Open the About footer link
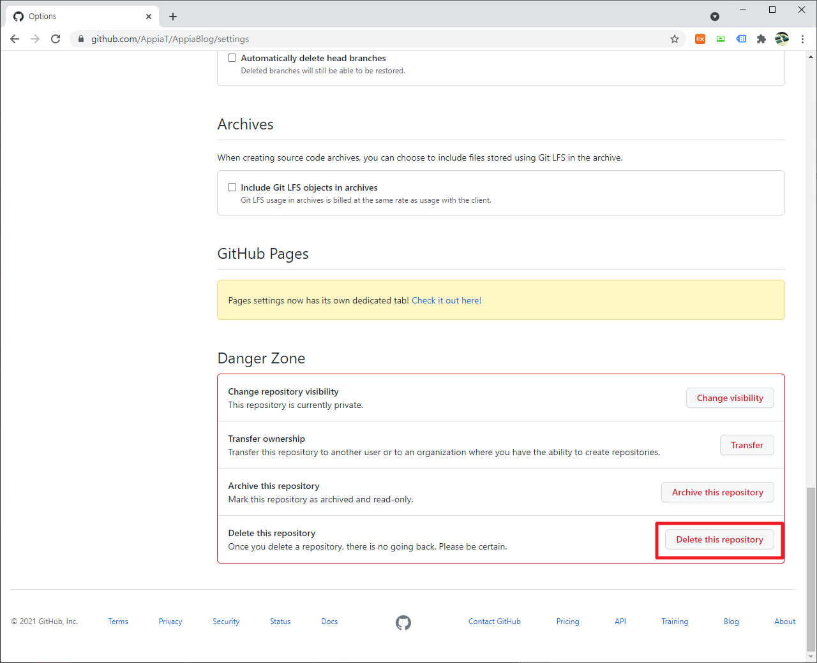817x663 pixels. [785, 622]
